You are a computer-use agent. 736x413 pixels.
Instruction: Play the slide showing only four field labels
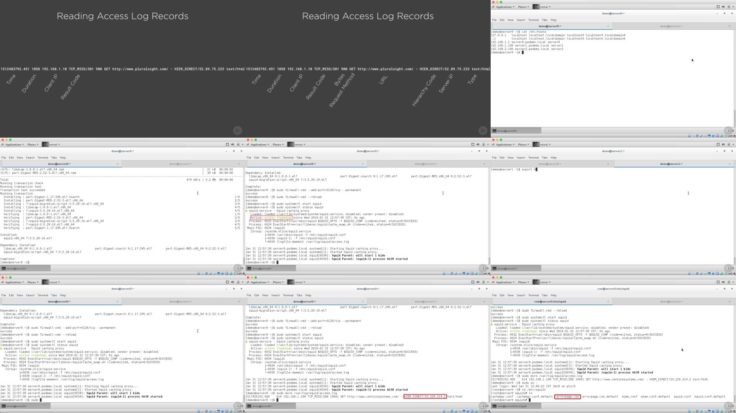[238, 130]
